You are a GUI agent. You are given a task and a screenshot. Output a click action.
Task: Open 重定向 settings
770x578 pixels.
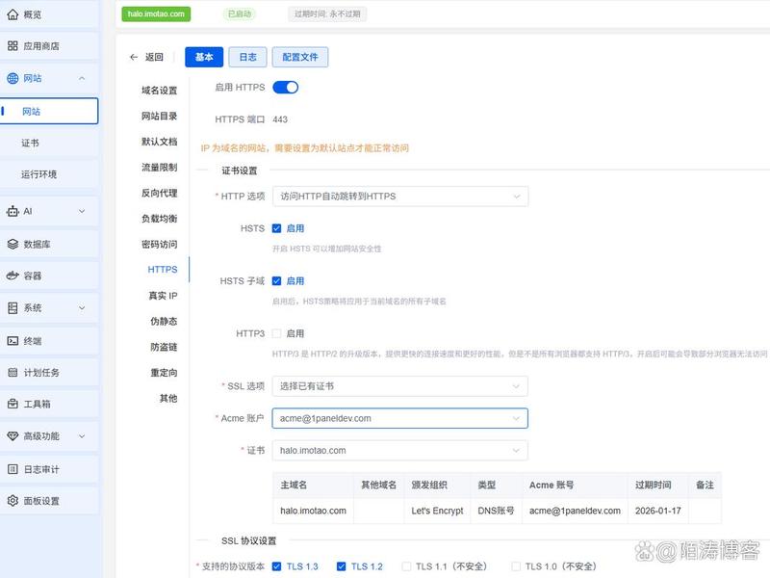(x=164, y=373)
